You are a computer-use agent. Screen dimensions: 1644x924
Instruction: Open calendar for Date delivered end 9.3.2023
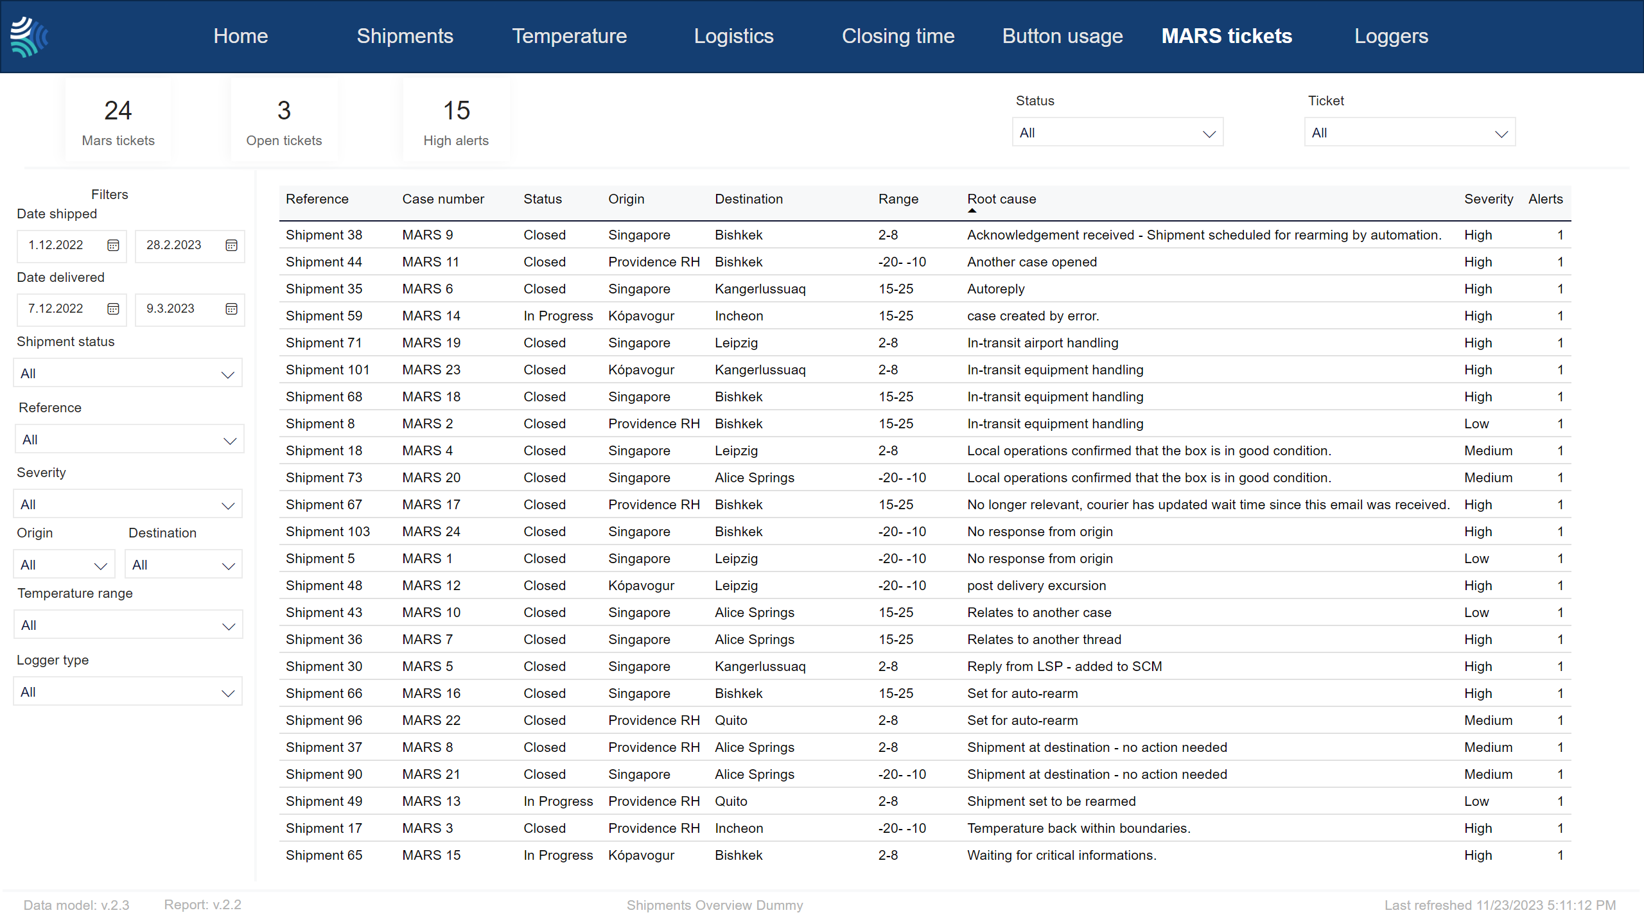pos(231,309)
